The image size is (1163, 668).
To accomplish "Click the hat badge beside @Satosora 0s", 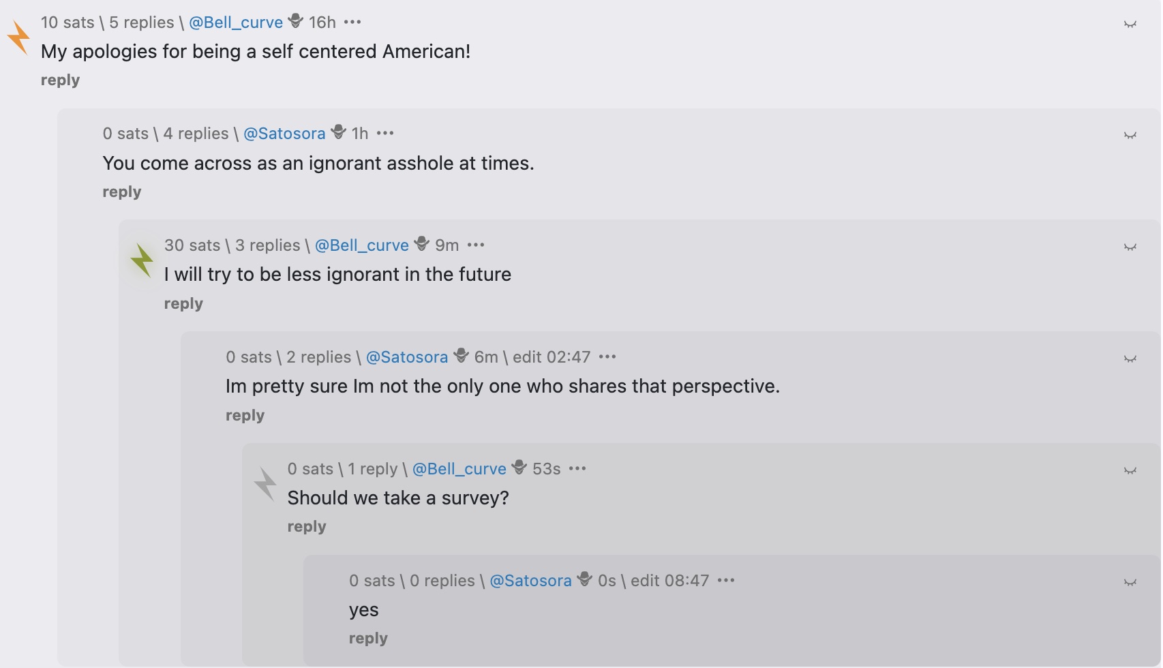I will (x=585, y=579).
